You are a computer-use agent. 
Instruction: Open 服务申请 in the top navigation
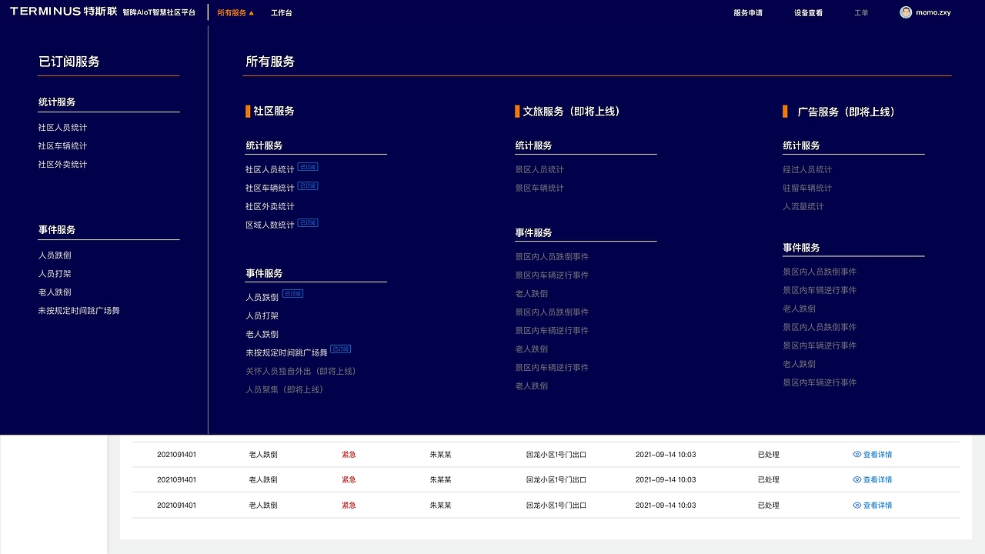[748, 12]
